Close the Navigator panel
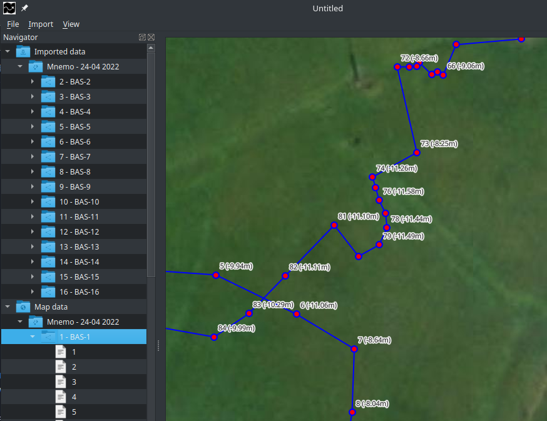The height and width of the screenshot is (421, 547). 151,38
